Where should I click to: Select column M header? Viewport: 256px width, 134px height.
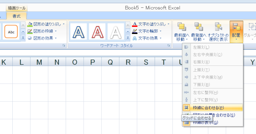click(39, 62)
